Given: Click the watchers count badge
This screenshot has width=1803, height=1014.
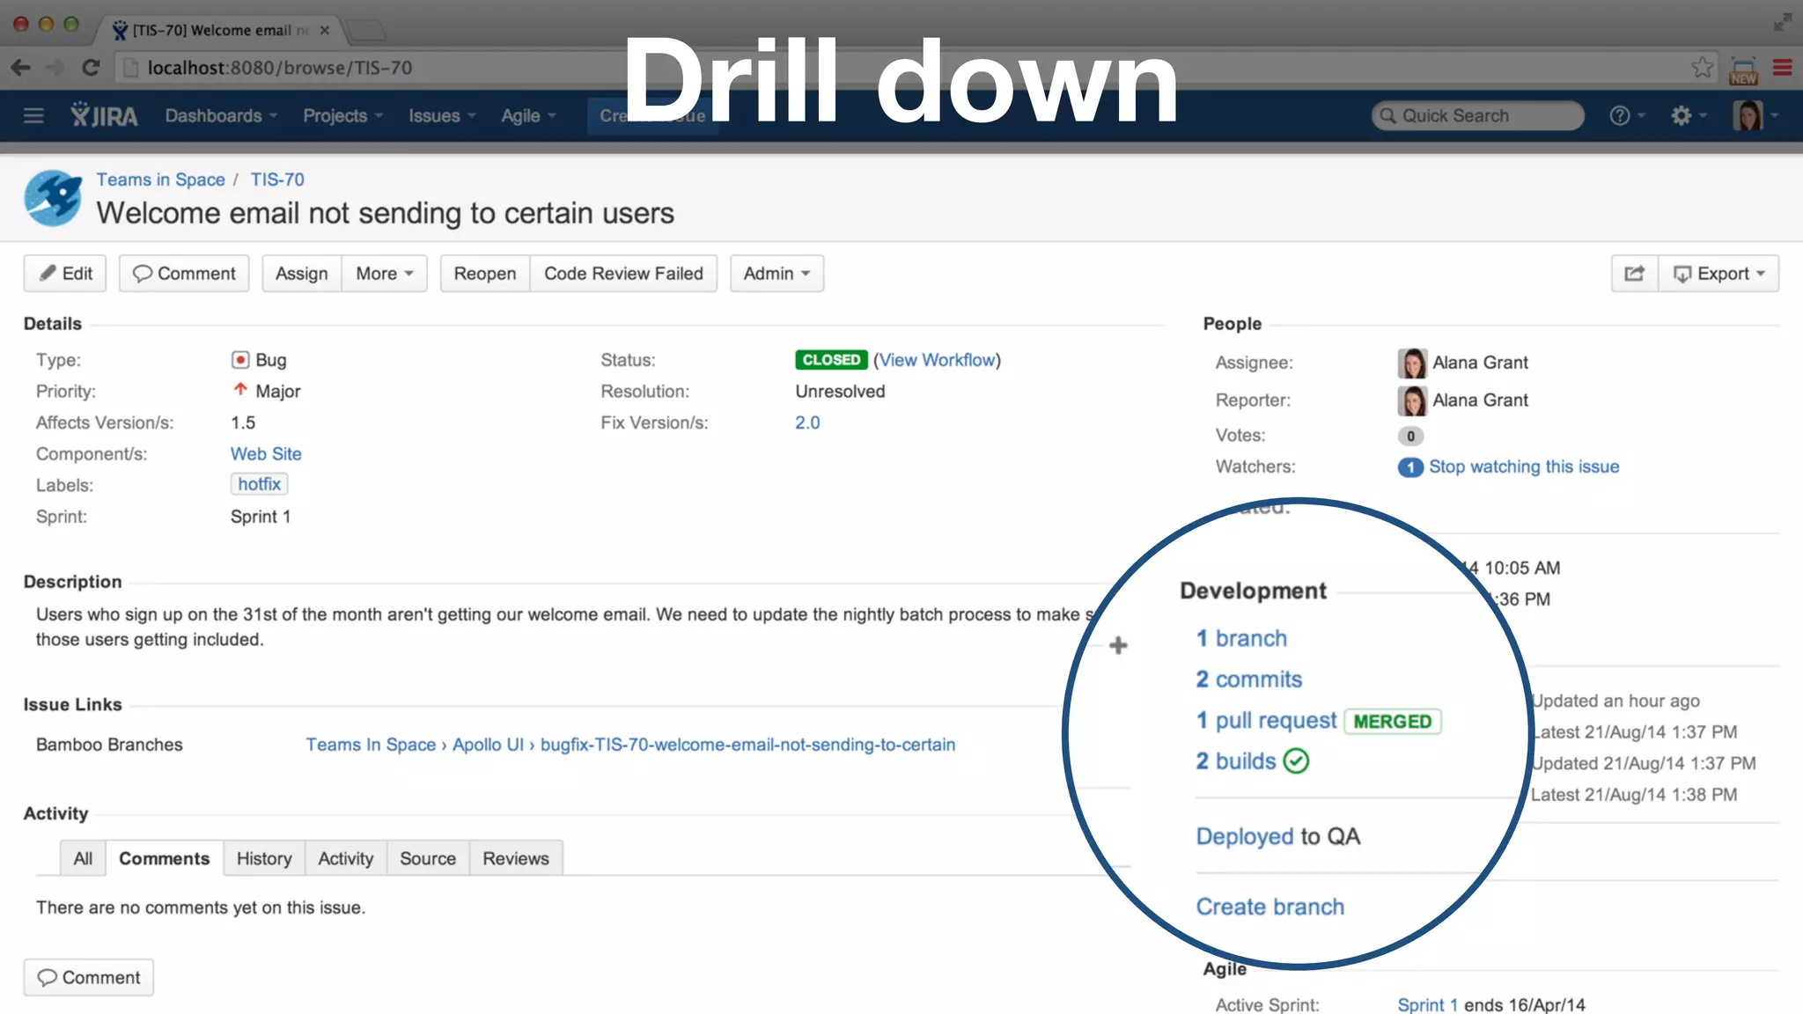Looking at the screenshot, I should (x=1410, y=467).
